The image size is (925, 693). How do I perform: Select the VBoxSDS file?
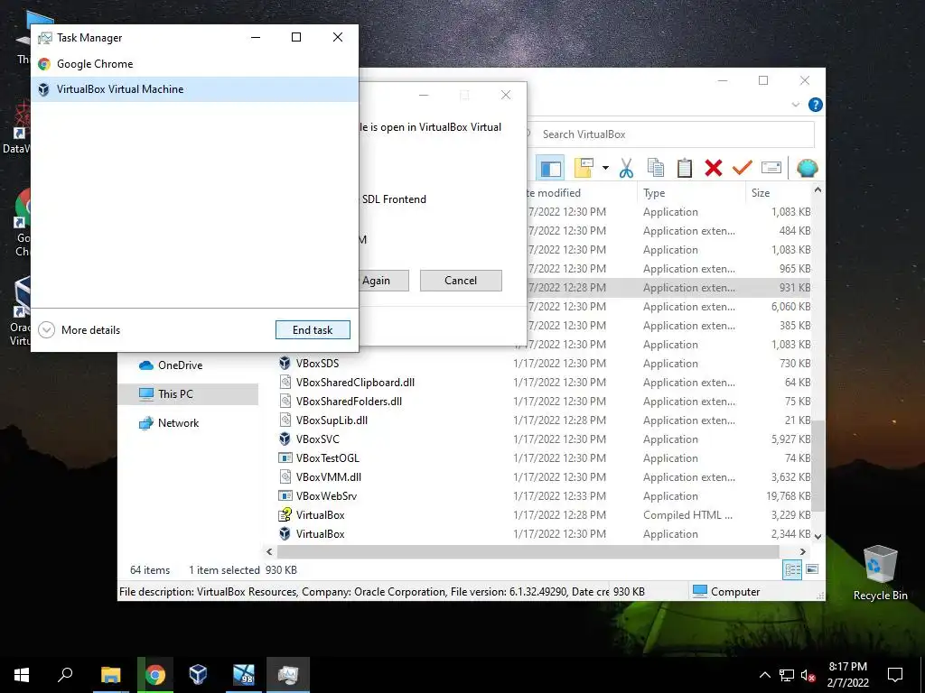point(317,363)
